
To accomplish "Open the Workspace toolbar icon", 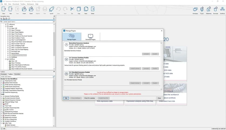I will pos(195,9).
